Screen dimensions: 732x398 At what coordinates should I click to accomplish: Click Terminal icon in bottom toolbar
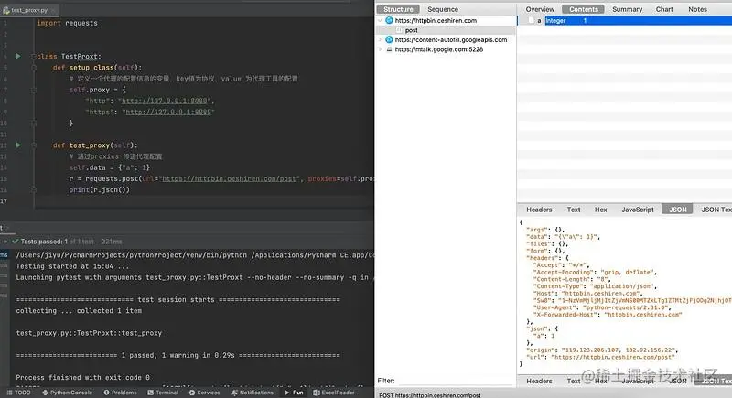[x=150, y=393]
